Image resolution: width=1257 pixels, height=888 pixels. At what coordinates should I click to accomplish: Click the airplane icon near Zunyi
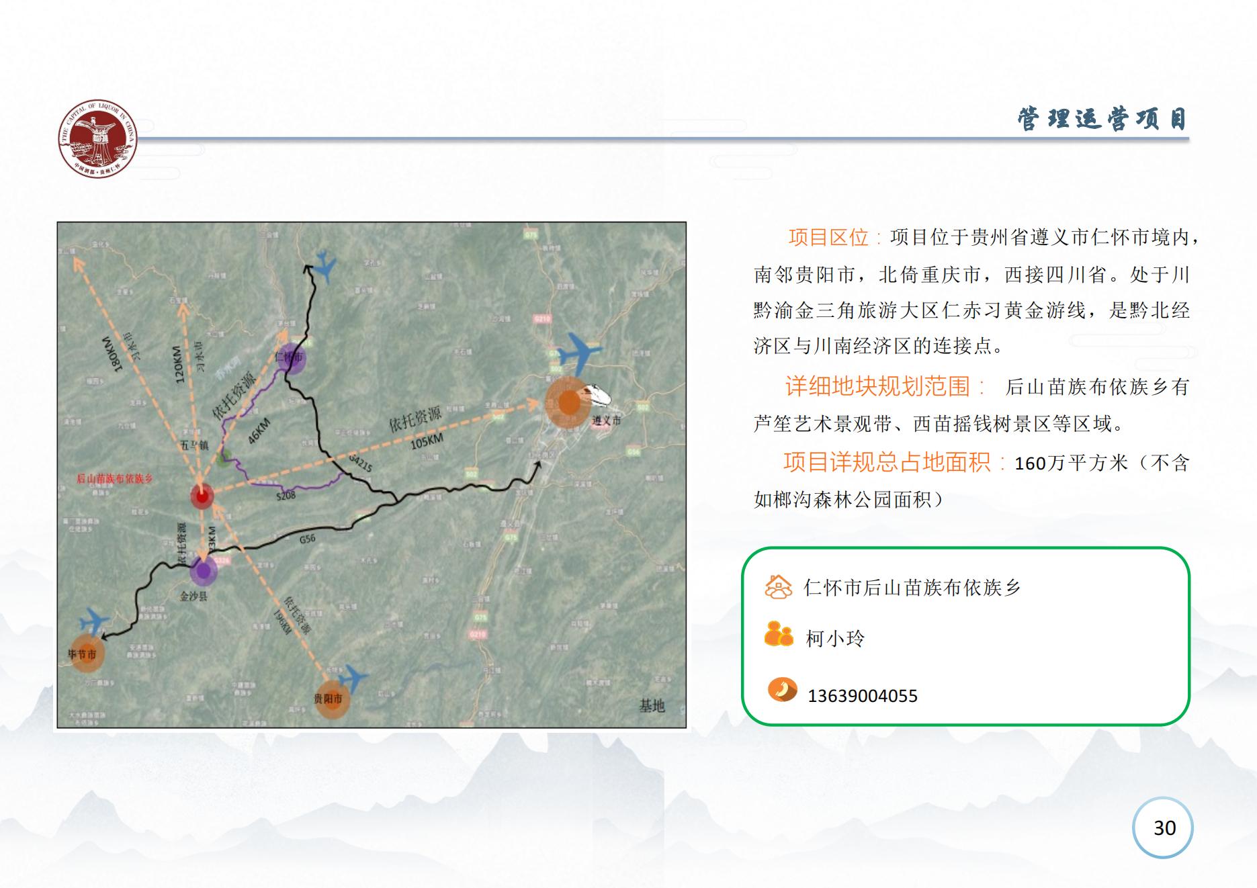(579, 351)
